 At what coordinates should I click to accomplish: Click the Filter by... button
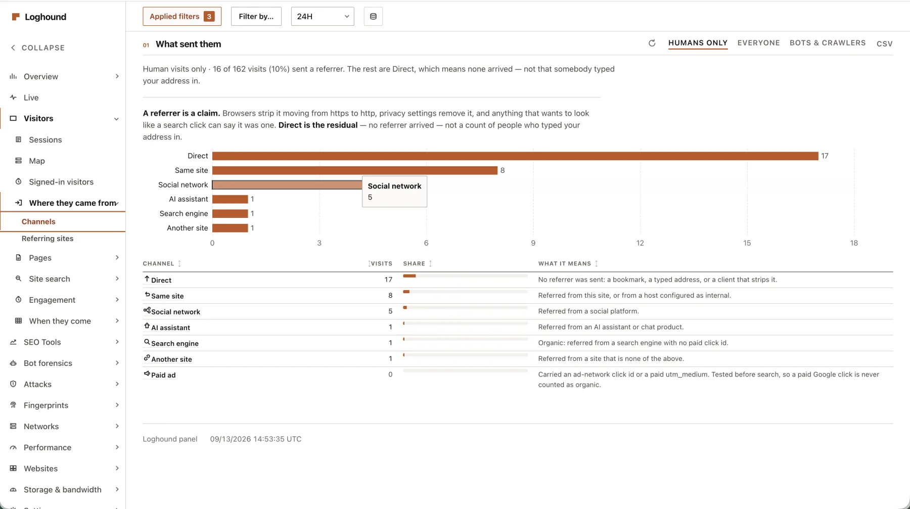256,16
